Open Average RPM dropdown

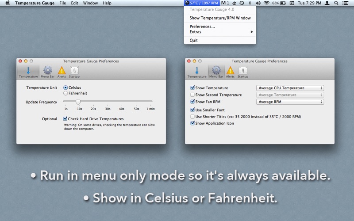(290, 102)
